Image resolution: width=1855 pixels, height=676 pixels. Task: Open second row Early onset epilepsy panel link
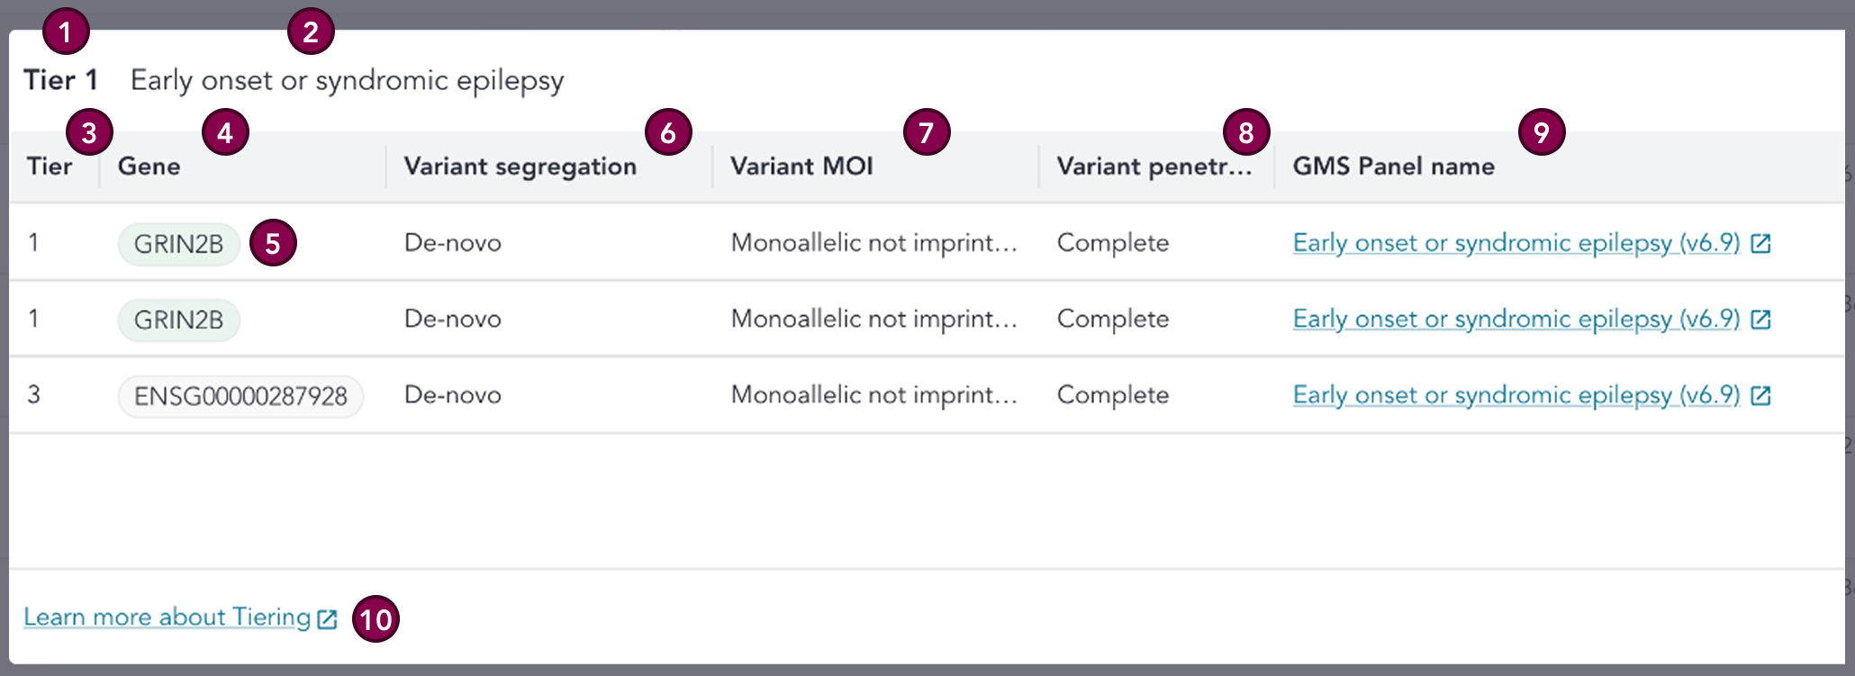[x=1516, y=319]
